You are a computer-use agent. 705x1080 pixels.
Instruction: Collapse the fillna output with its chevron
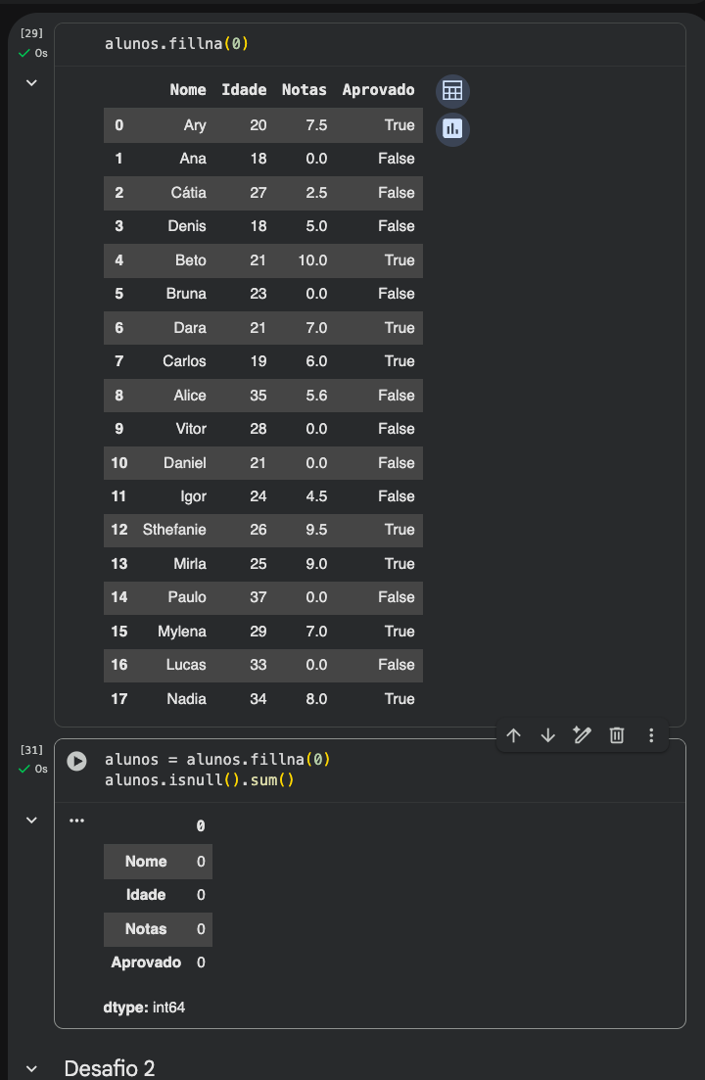(x=30, y=82)
